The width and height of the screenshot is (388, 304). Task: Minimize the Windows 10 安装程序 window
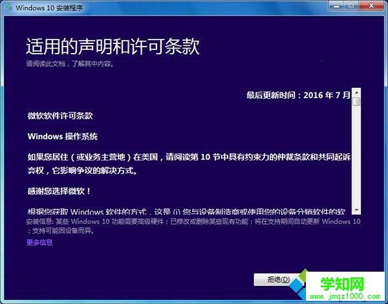pos(336,6)
